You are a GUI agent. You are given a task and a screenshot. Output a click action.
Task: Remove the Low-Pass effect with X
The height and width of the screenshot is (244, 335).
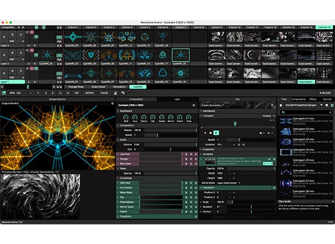196,154
